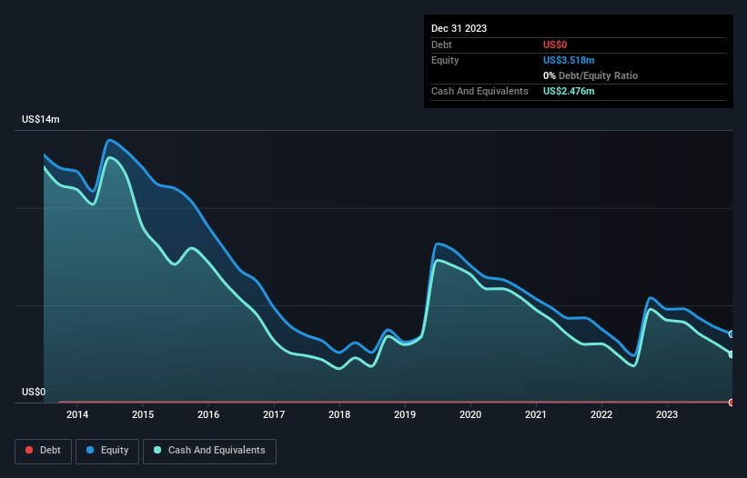Click the US$0 y-axis label
Image resolution: width=747 pixels, height=478 pixels.
[x=34, y=392]
